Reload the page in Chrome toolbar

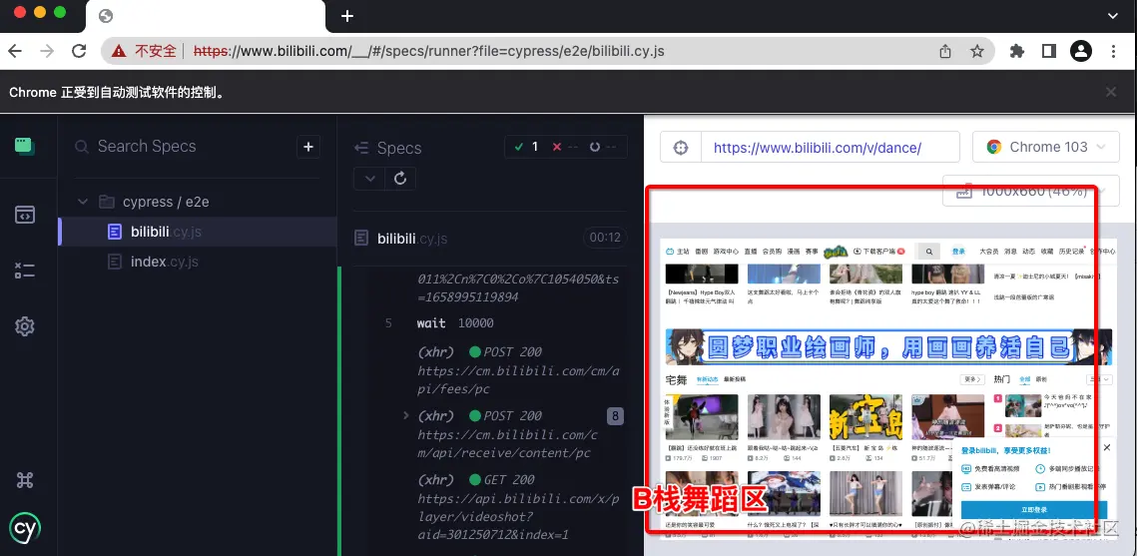79,51
